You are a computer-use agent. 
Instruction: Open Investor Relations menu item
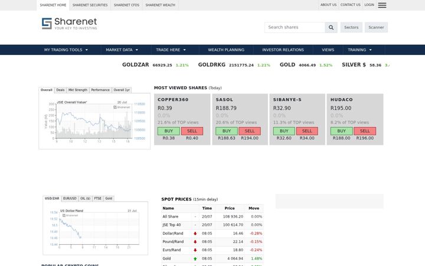coord(283,50)
